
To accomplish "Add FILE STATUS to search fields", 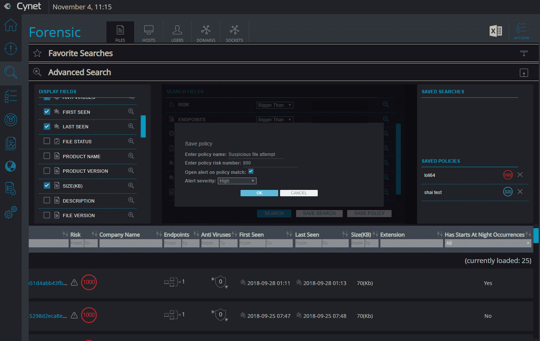I will pyautogui.click(x=131, y=141).
